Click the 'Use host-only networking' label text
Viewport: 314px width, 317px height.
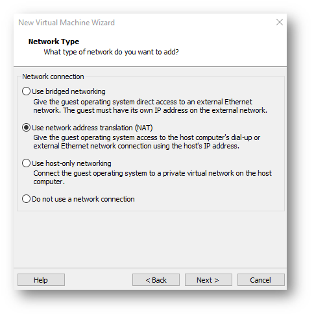coord(71,163)
